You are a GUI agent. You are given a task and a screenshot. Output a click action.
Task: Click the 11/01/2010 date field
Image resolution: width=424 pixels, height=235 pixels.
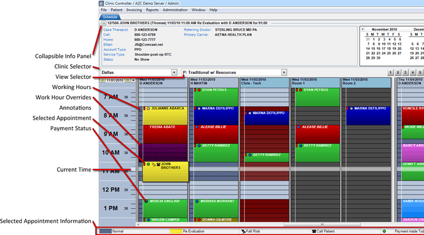115,80
